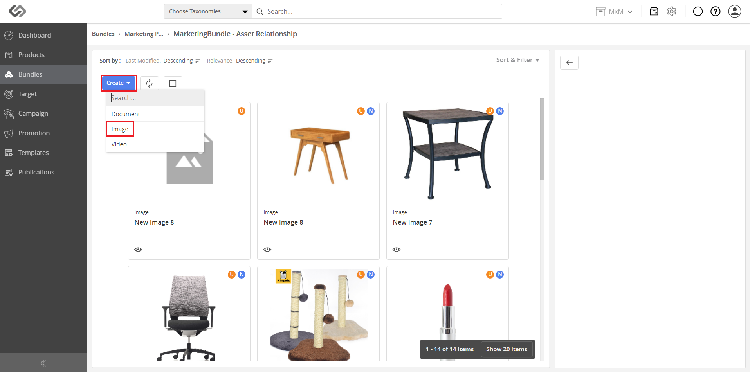Toggle preview eye on wooden desk card

[267, 250]
